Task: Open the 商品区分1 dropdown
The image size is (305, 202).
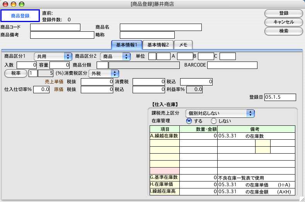Action: 53,56
